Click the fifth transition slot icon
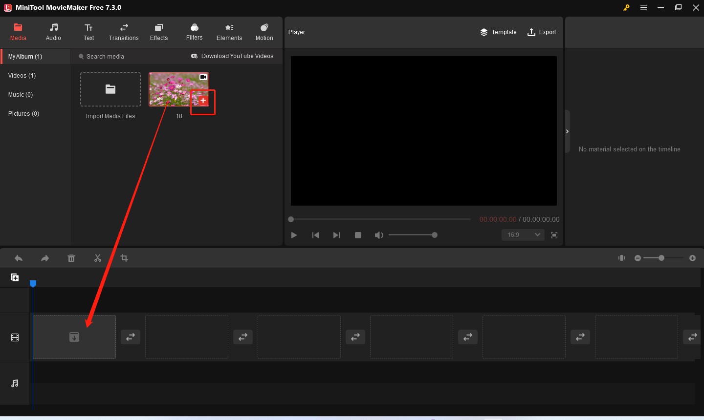704x420 pixels. tap(580, 337)
